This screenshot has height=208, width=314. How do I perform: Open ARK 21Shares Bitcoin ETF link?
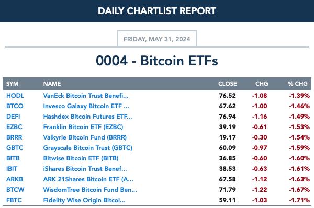point(88,179)
